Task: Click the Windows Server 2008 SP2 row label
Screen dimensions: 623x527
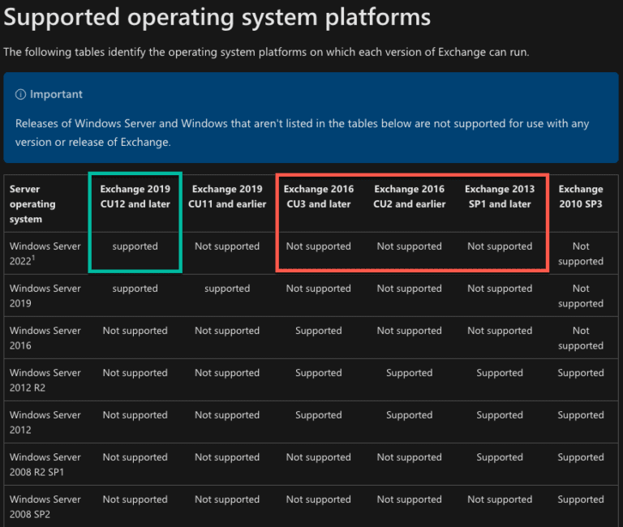Action: 45,507
